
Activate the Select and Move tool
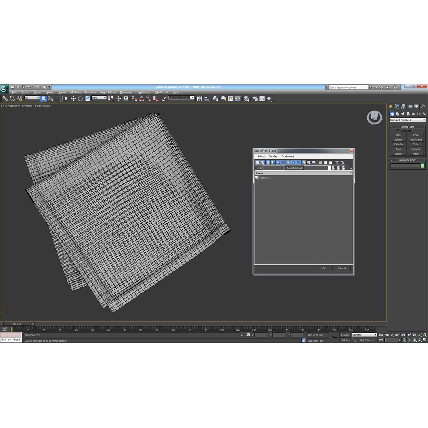[73, 99]
